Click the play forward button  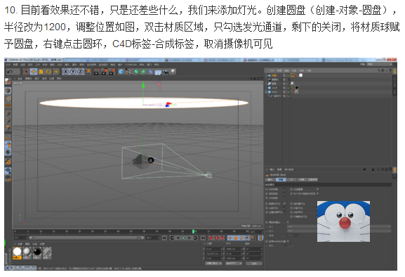pyautogui.click(x=184, y=238)
